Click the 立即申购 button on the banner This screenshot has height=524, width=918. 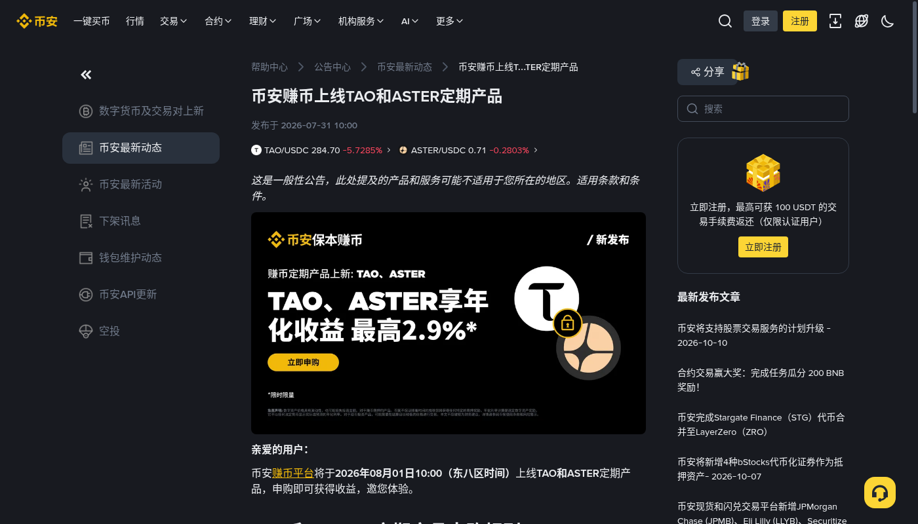click(x=303, y=362)
